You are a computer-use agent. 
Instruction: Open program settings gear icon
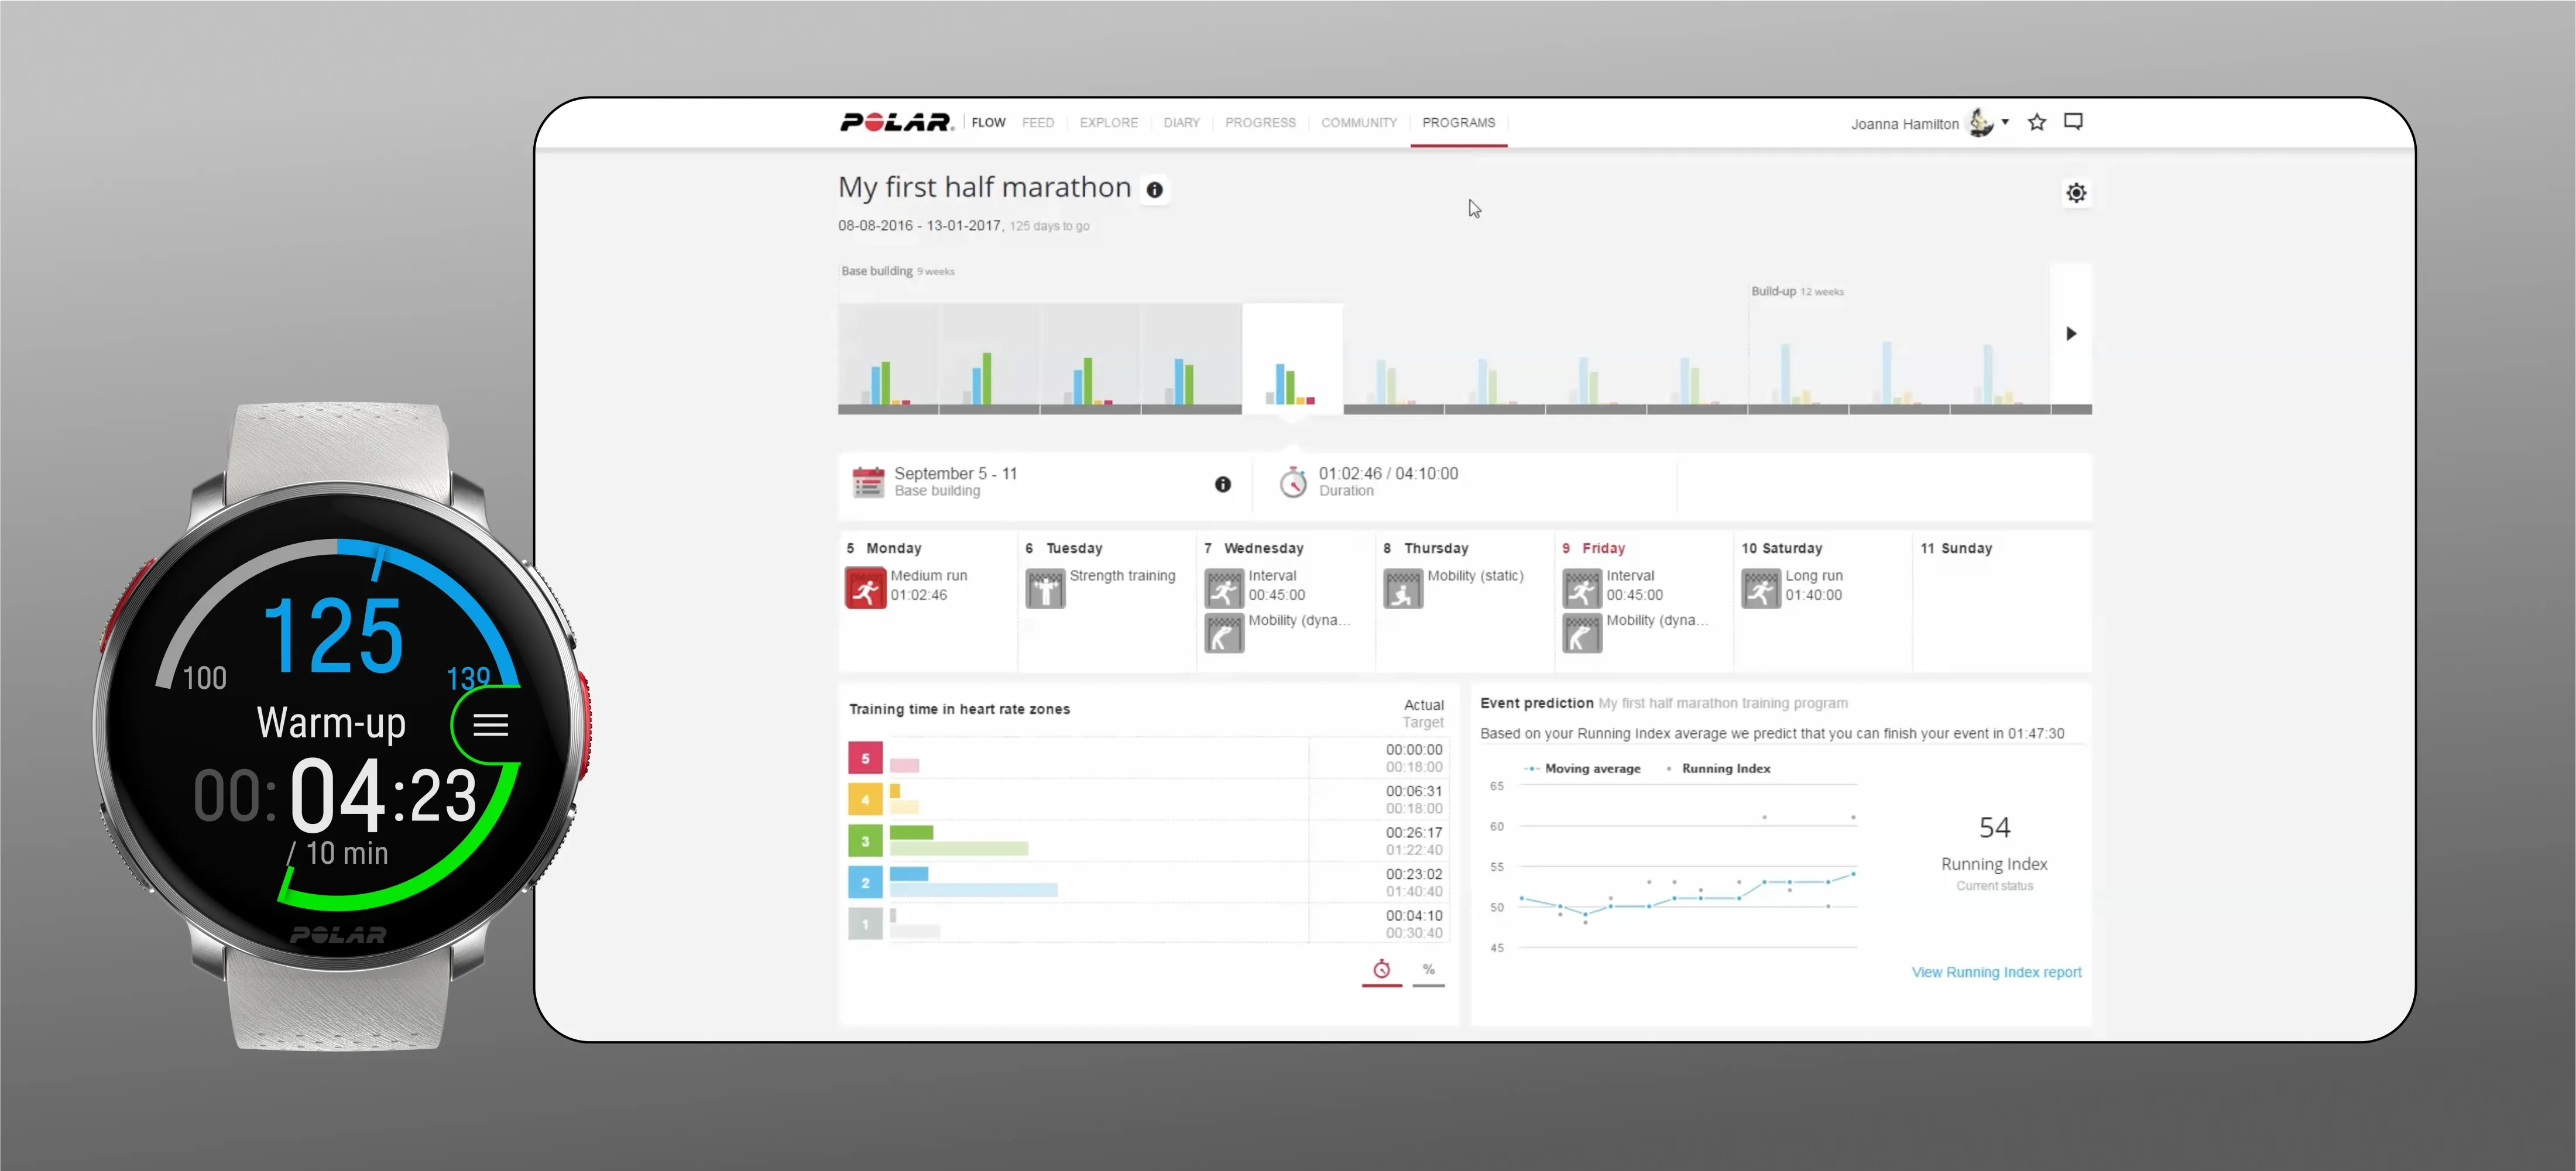tap(2076, 193)
